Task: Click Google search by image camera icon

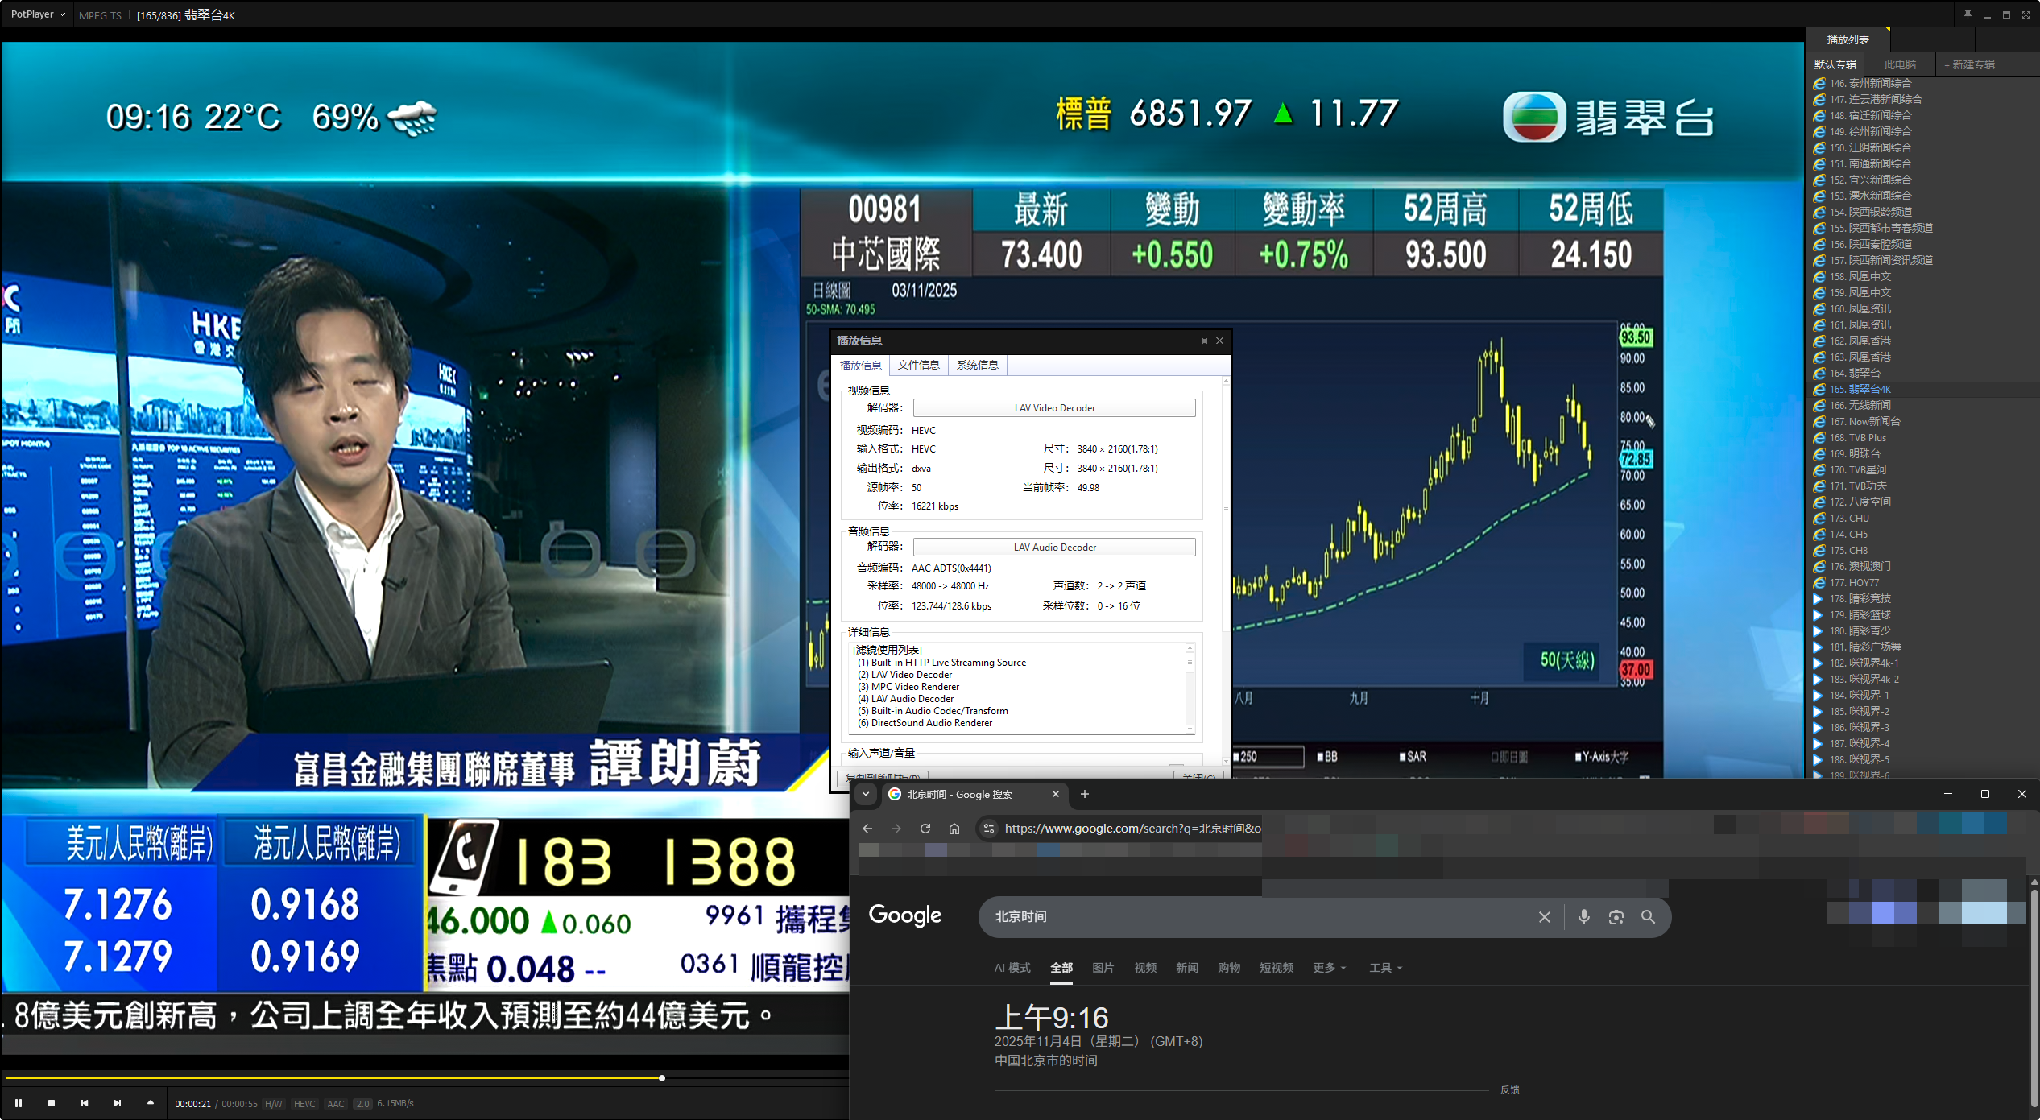Action: (1616, 916)
